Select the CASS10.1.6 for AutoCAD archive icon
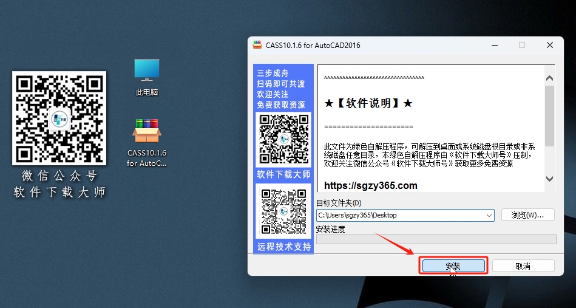Viewport: 576px width, 308px height. pyautogui.click(x=146, y=143)
